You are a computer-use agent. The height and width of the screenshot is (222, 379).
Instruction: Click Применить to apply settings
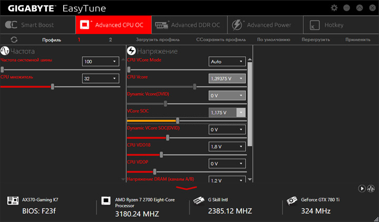tap(358, 39)
